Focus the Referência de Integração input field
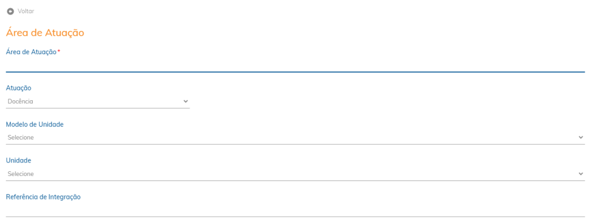Viewport: 590px width, 222px height. (x=295, y=210)
